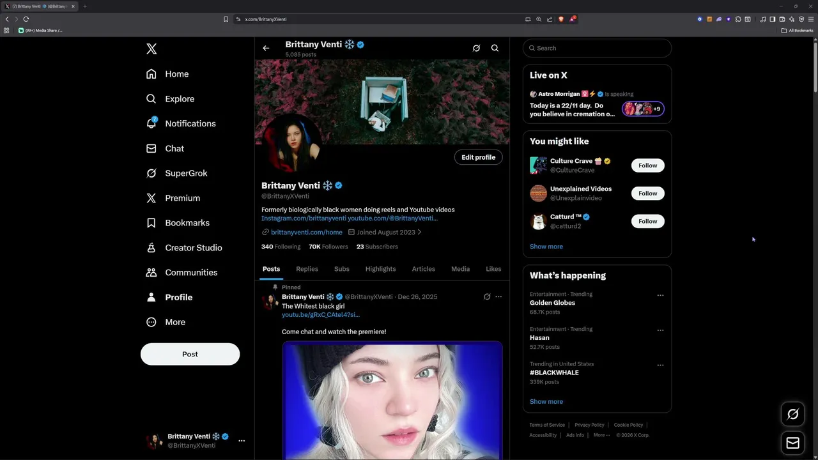The image size is (818, 460).
Task: Open Profile in the sidebar
Action: click(x=169, y=297)
